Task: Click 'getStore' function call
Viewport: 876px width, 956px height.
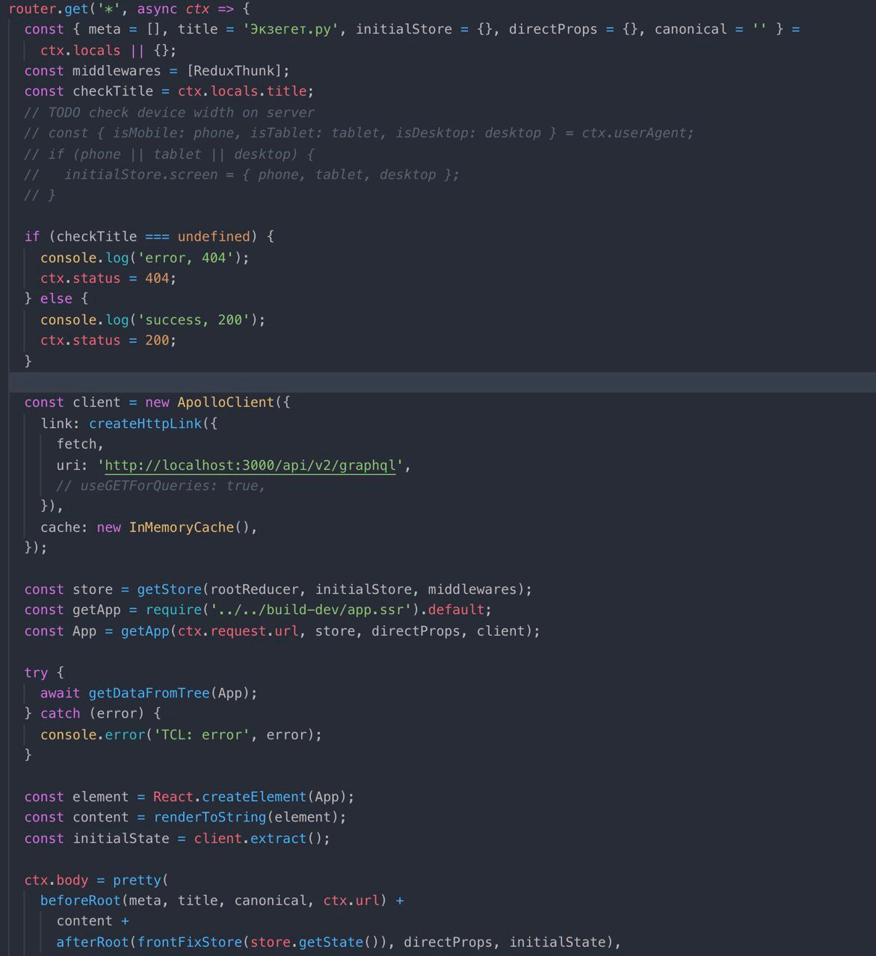Action: [170, 589]
